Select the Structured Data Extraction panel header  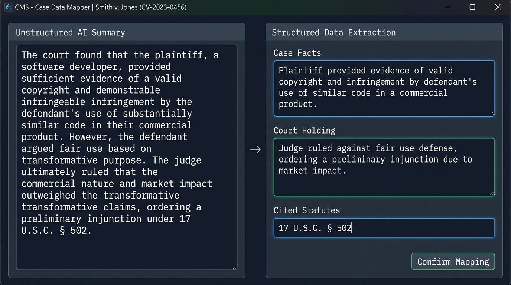pos(333,32)
